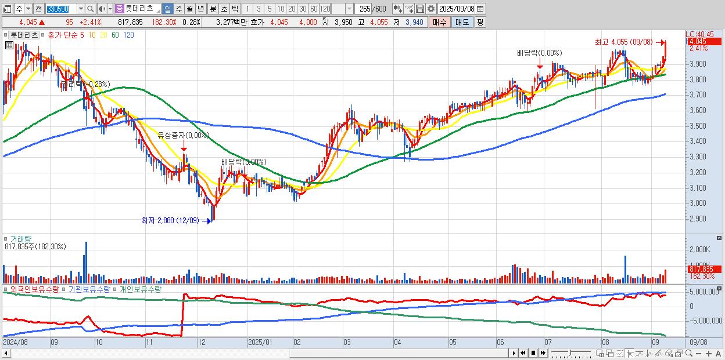Click the 매도 sell button
The image size is (725, 360).
click(462, 22)
